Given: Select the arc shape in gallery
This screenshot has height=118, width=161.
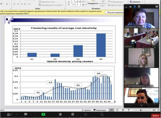Looking at the screenshot, I should (x=72, y=5).
